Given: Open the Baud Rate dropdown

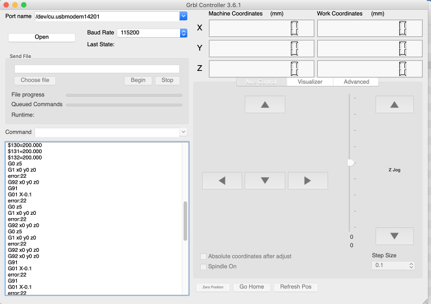Looking at the screenshot, I should [x=183, y=33].
